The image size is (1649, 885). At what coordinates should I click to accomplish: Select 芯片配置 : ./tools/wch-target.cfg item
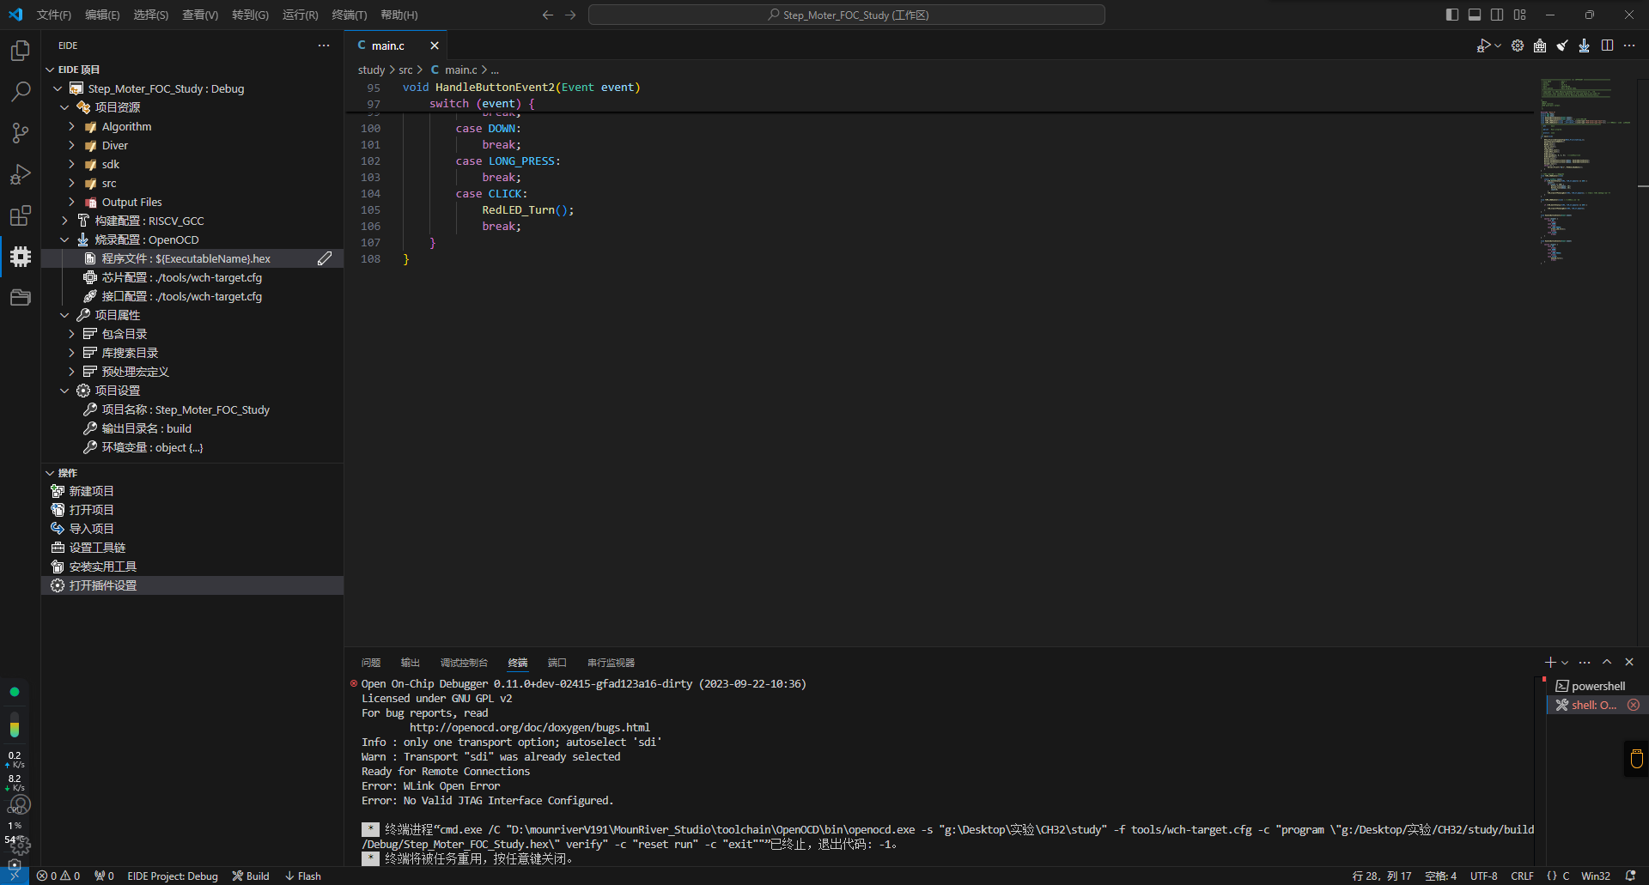(x=192, y=277)
